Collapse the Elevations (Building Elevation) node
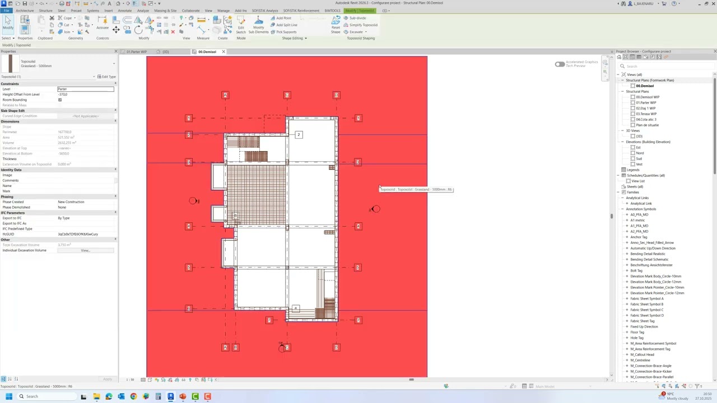 [x=622, y=142]
